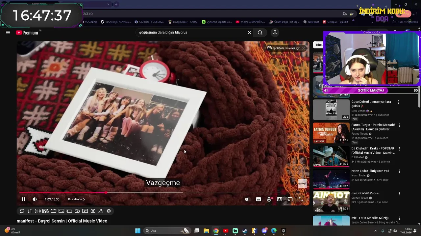Open the 'VDO.Ninja: KahveZa...' bookmark

pos(115,22)
